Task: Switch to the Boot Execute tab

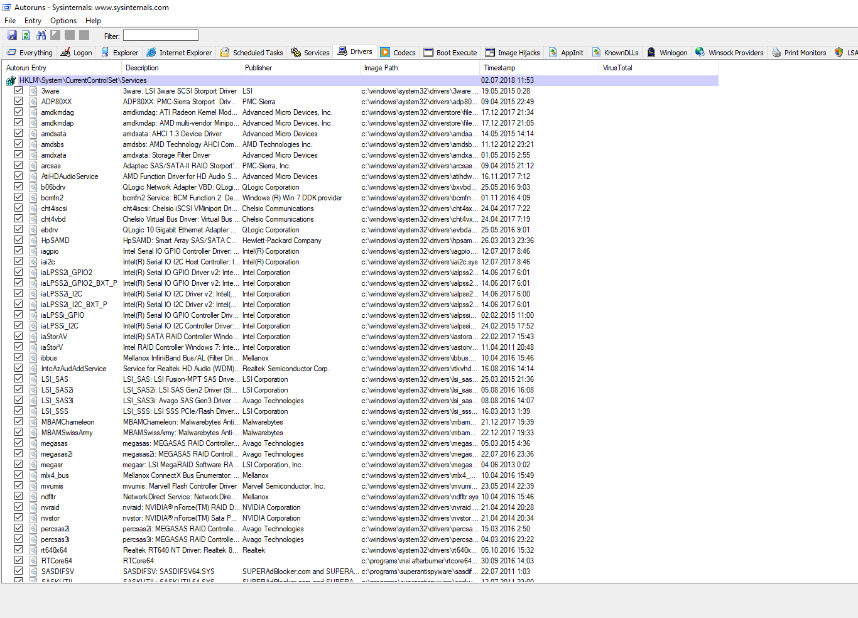Action: click(450, 53)
